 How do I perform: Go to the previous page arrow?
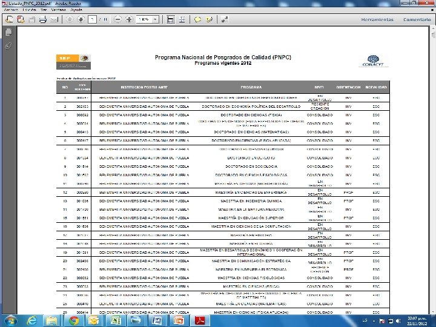point(70,19)
